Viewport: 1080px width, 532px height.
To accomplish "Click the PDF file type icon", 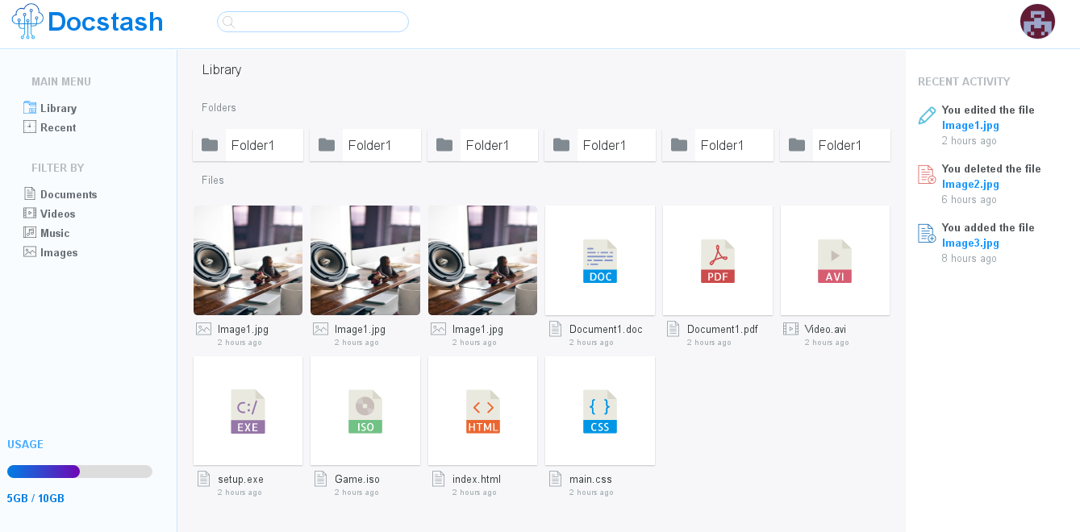I will 717,261.
